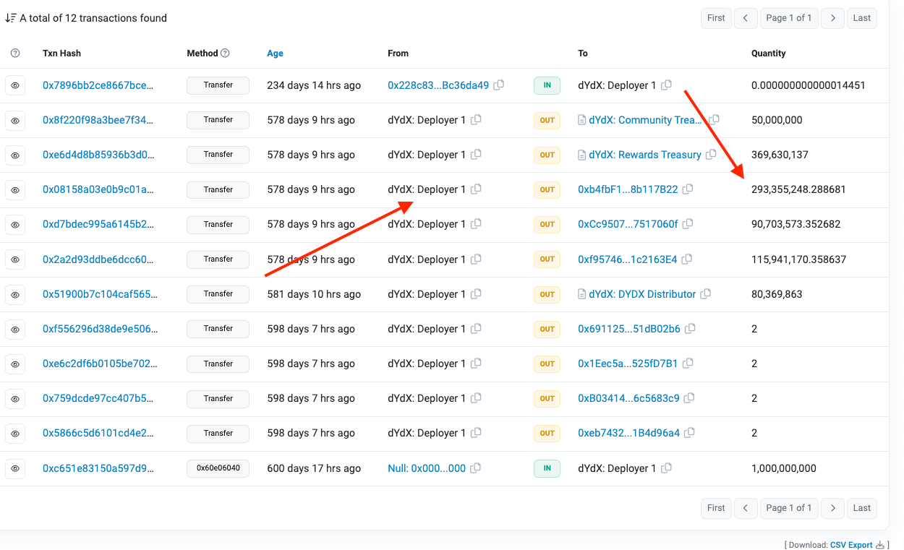The width and height of the screenshot is (904, 550).
Task: Preview transaction 0x7896bb2ce8667bce with eye icon
Action: (15, 85)
